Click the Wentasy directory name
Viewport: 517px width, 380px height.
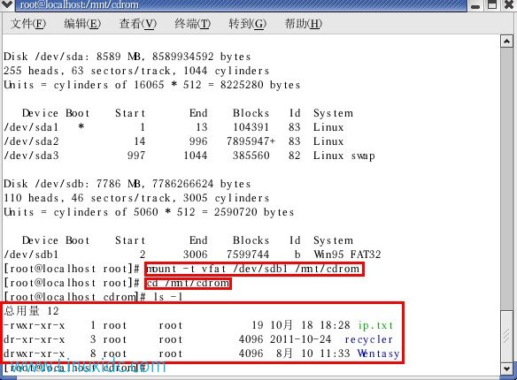378,353
